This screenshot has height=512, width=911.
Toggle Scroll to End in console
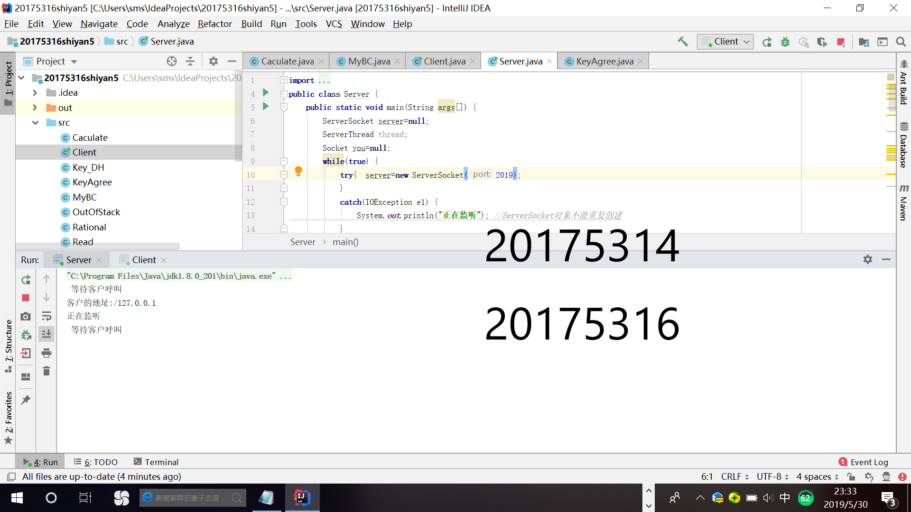(x=46, y=334)
